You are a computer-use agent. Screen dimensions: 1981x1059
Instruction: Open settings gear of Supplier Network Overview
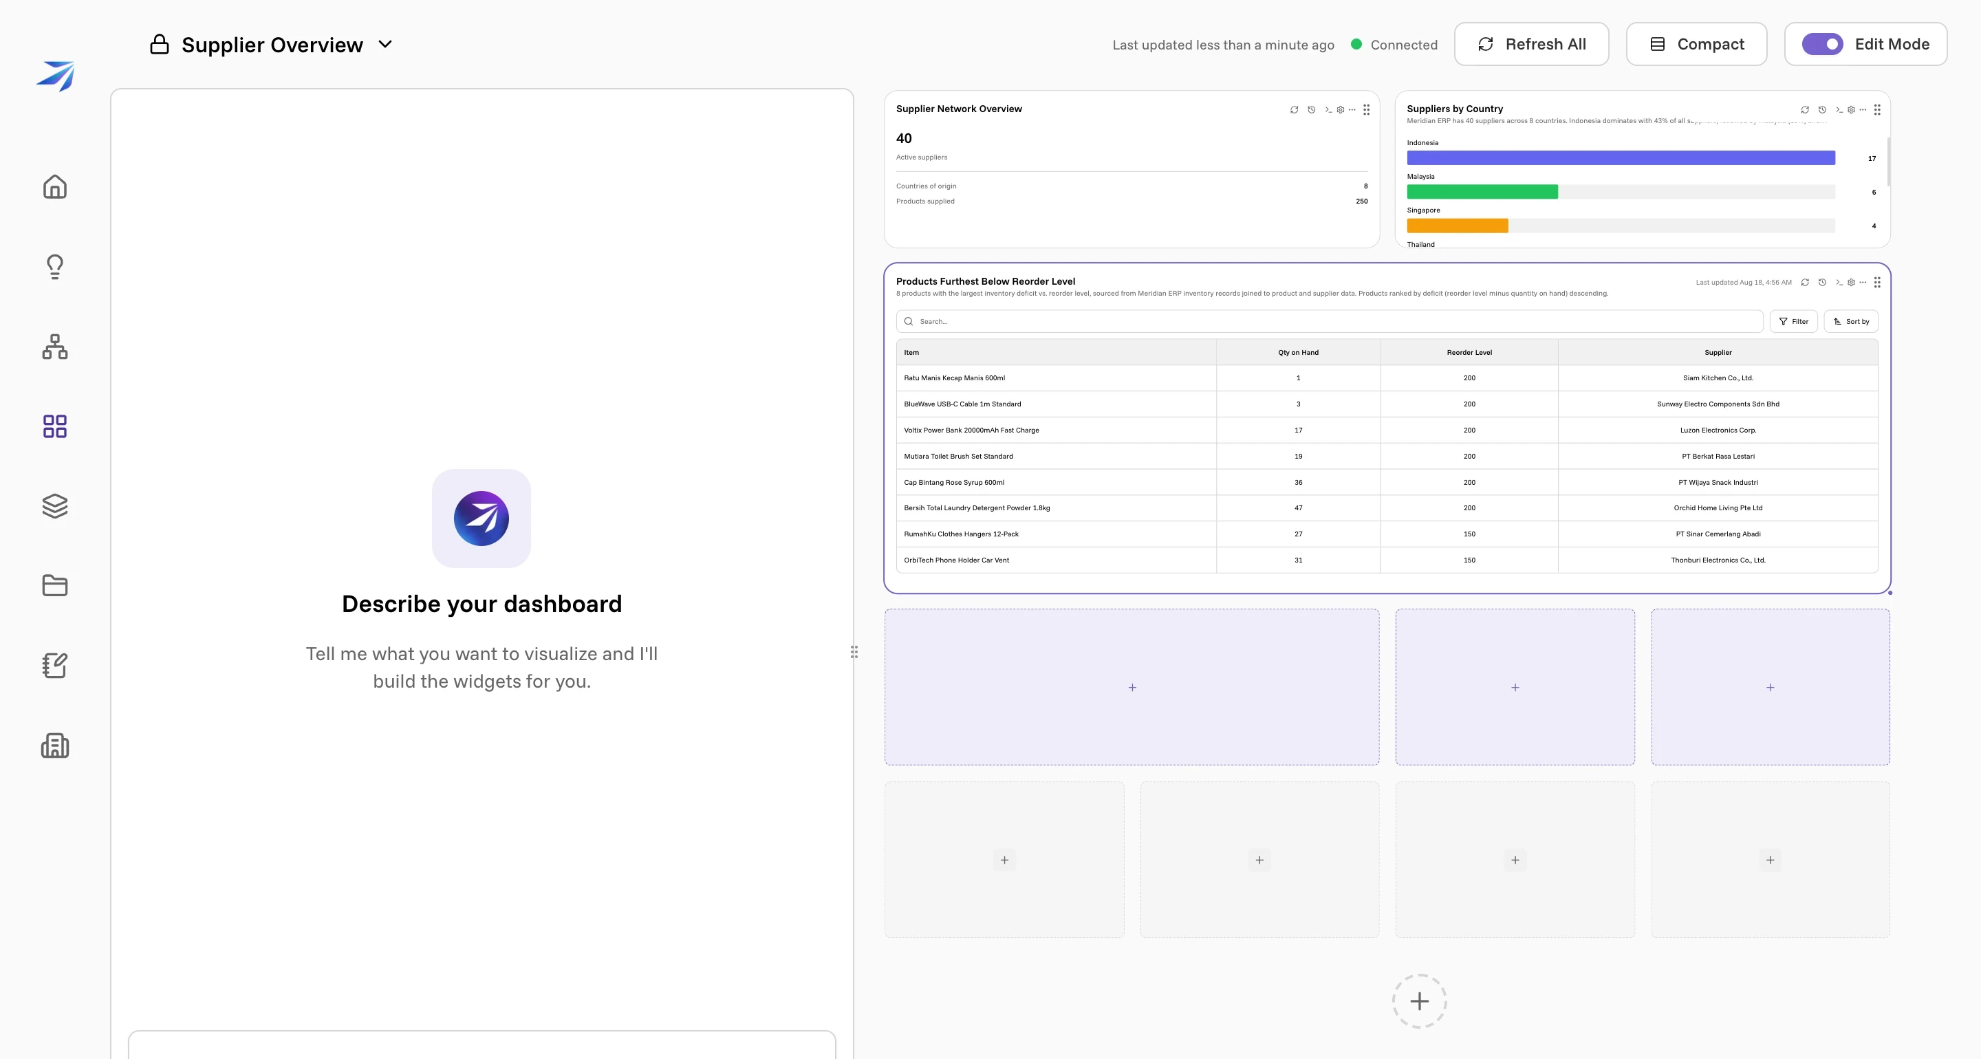pos(1341,110)
